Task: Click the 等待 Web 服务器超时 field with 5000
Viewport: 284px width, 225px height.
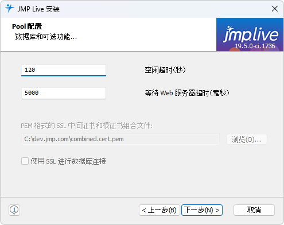Action: (x=64, y=93)
